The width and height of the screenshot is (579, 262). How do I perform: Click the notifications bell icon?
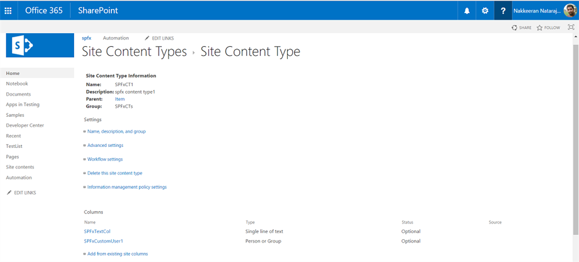point(467,10)
